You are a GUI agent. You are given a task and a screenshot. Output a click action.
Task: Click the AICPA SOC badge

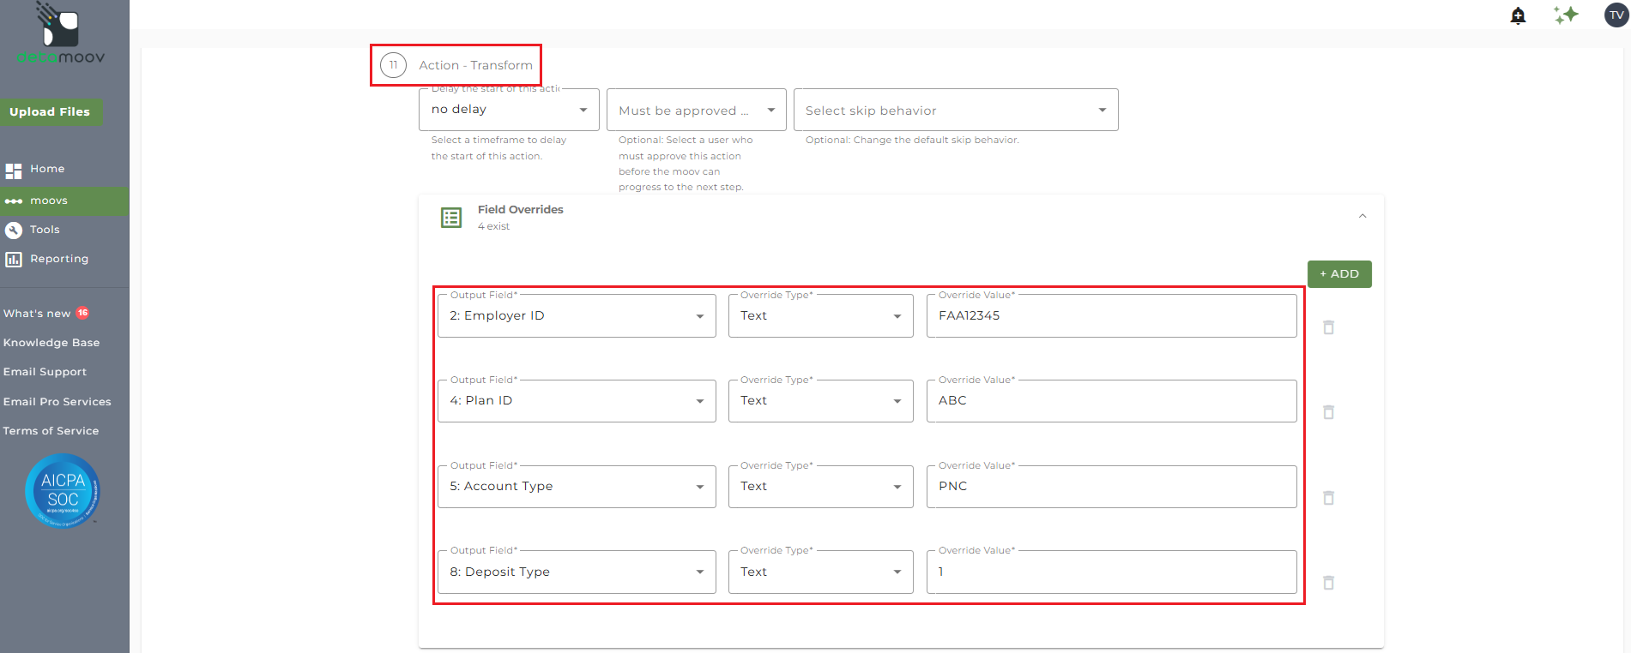click(63, 491)
